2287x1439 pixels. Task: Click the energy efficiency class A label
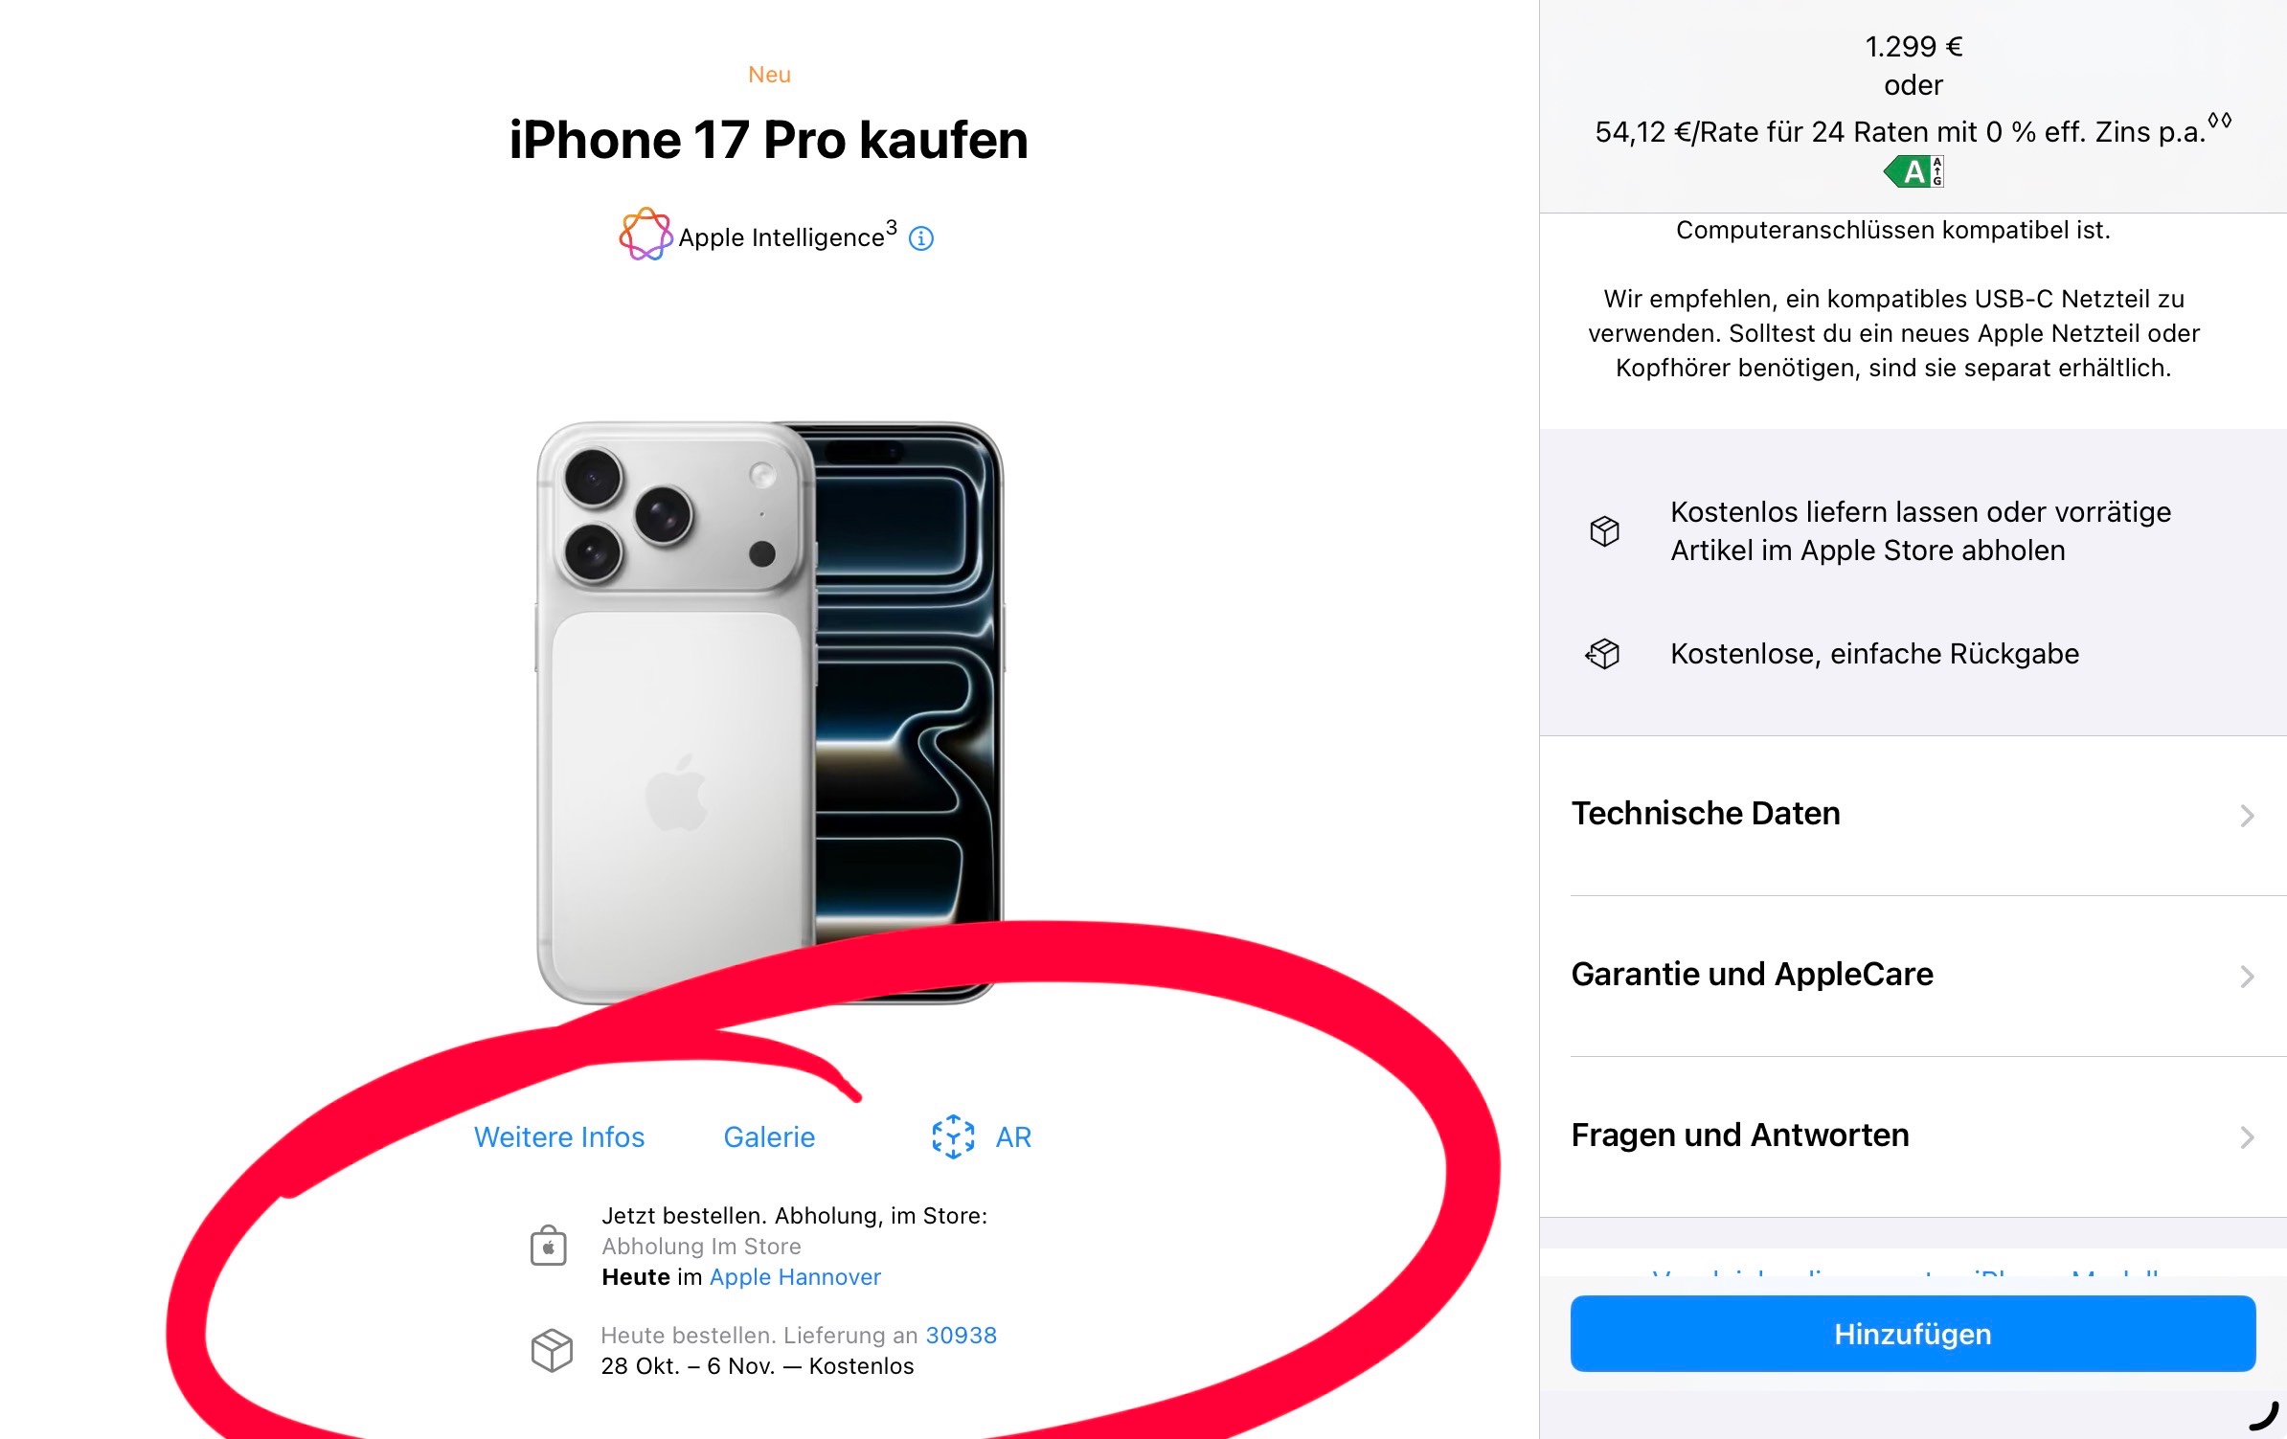[1913, 172]
